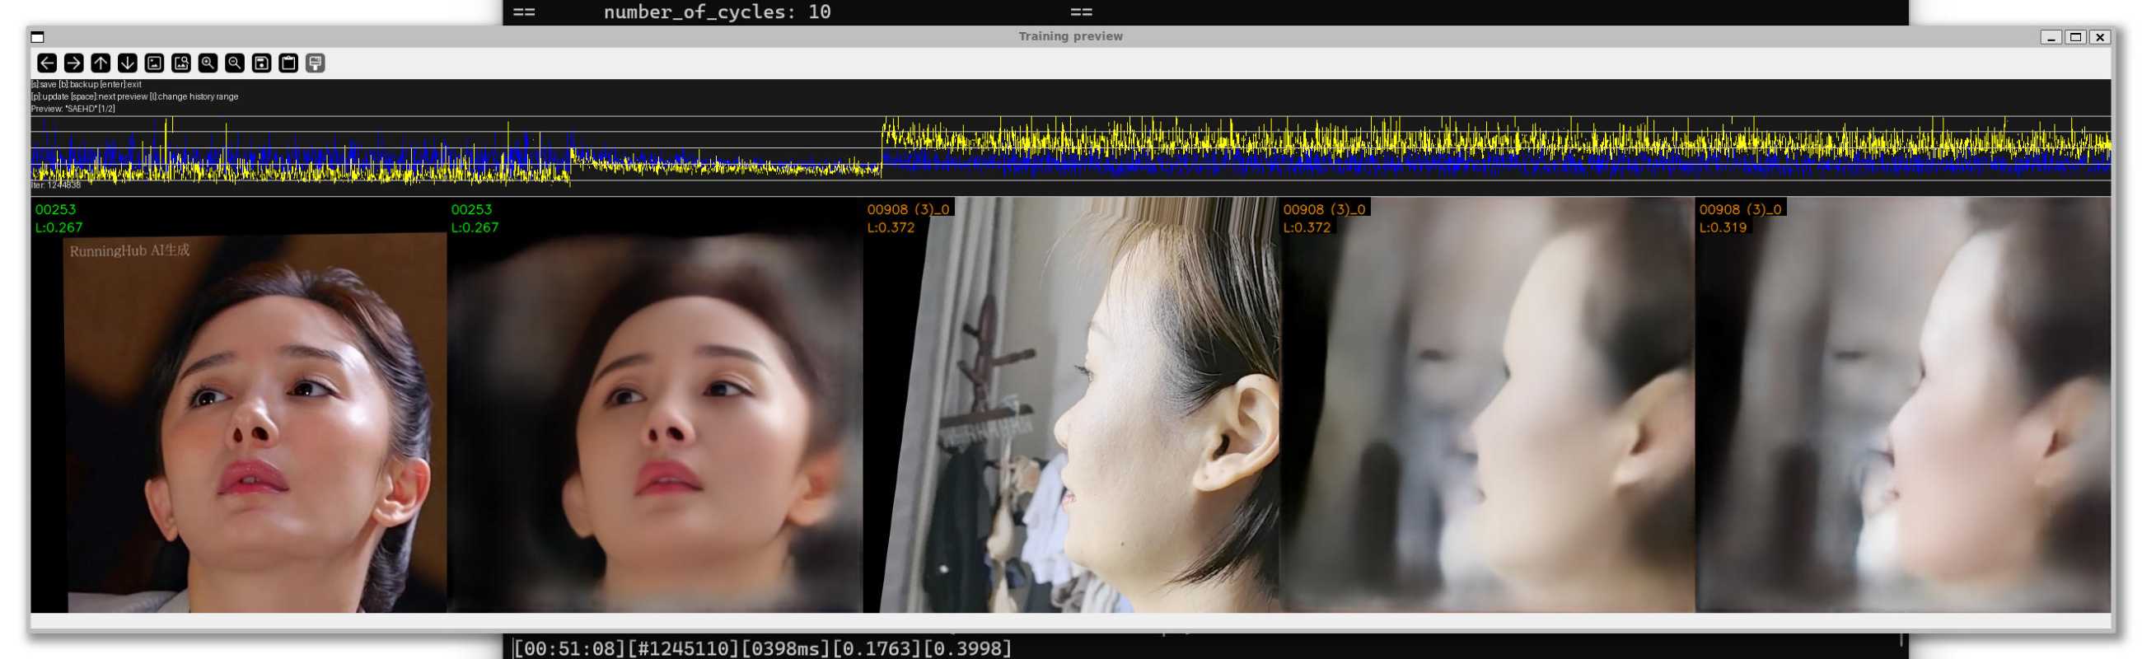
Task: Zoom out with the minus magnifier icon
Action: point(235,63)
